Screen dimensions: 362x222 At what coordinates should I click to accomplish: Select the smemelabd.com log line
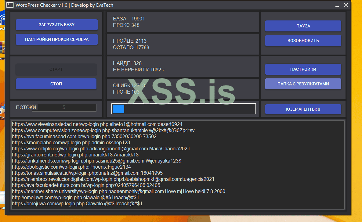point(71,143)
